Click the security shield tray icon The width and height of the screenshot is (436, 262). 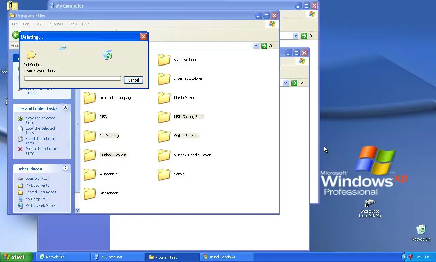click(x=410, y=257)
